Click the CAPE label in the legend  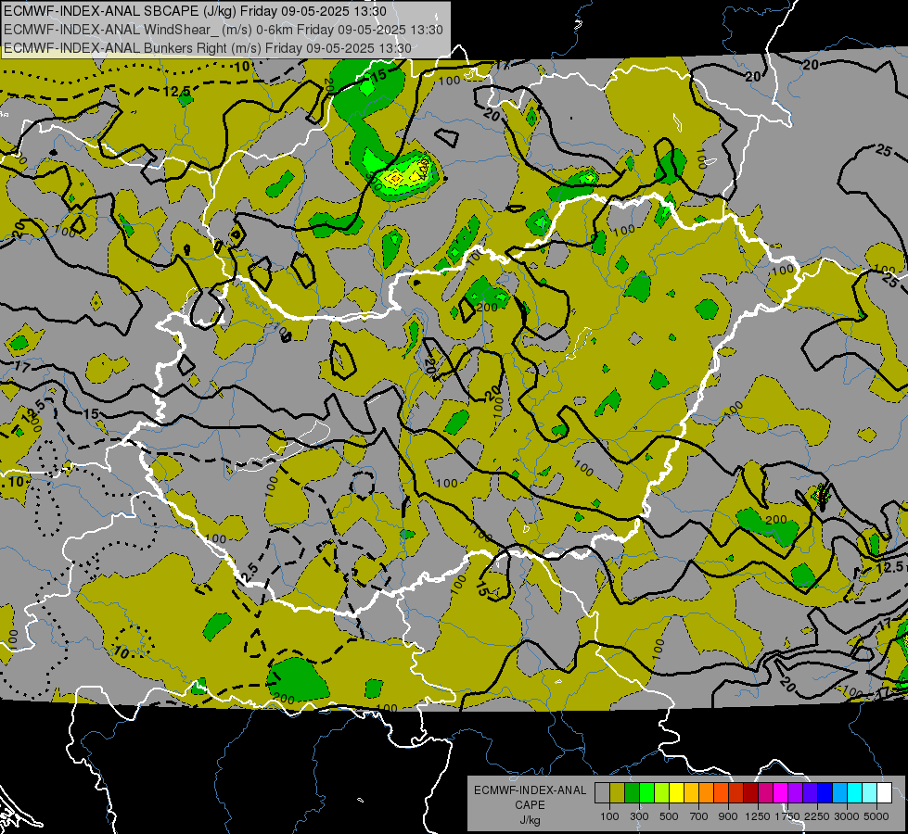(x=530, y=804)
